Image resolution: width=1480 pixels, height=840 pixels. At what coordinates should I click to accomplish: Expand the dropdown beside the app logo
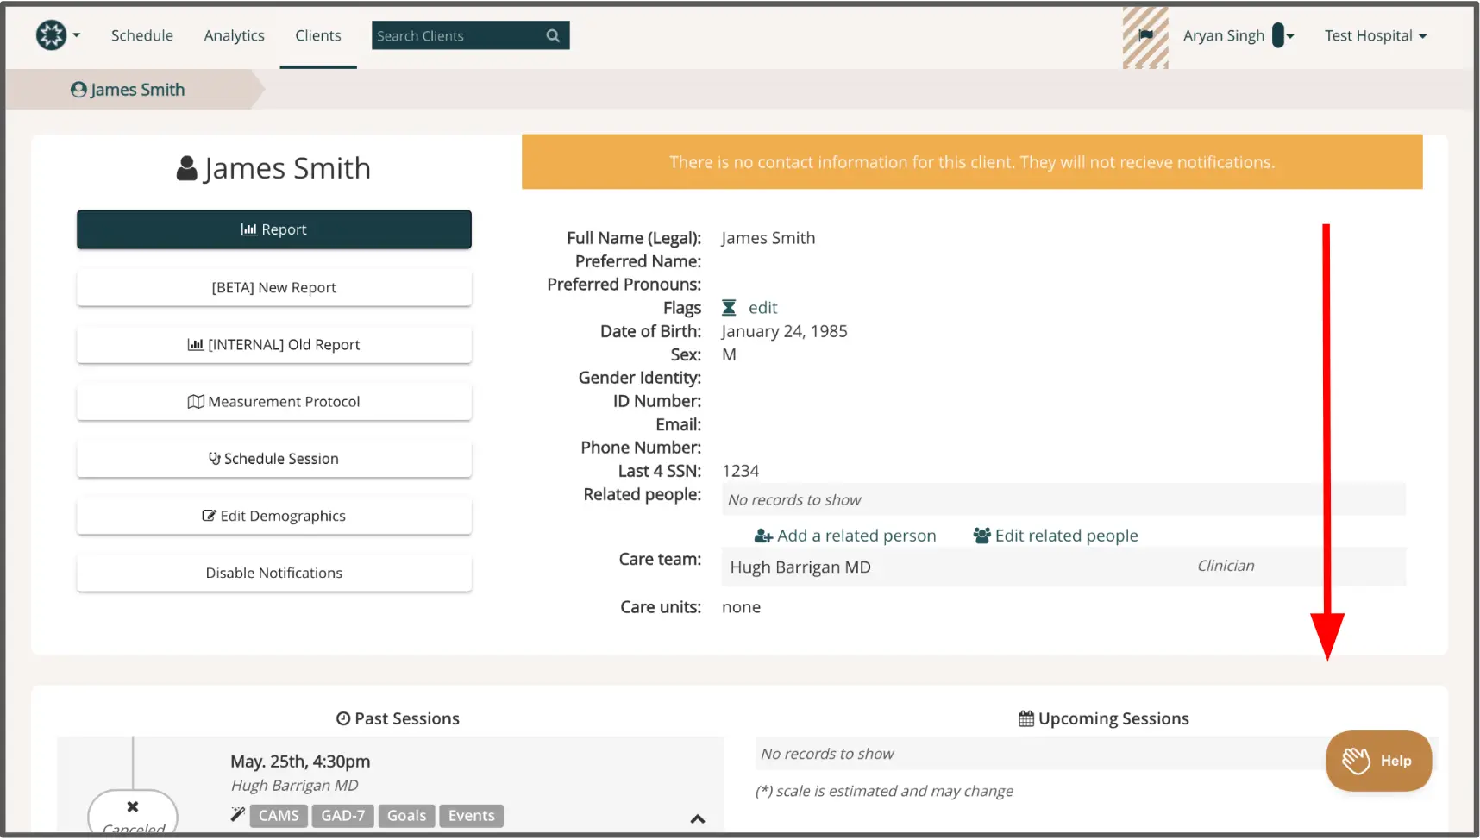[x=76, y=35]
